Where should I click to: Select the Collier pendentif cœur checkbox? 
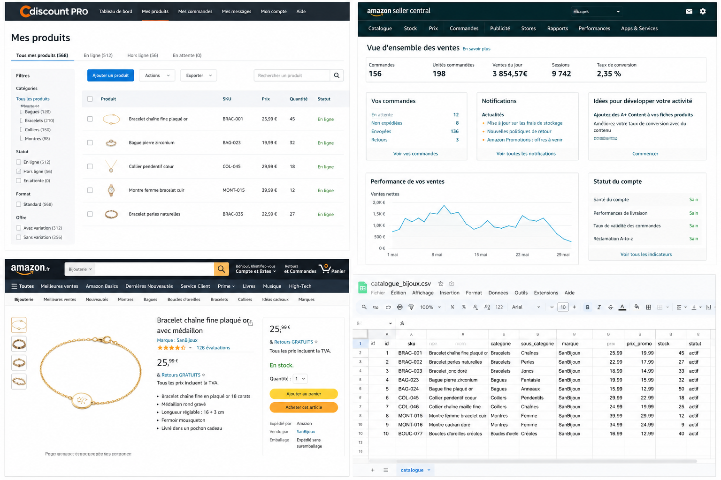tap(90, 166)
